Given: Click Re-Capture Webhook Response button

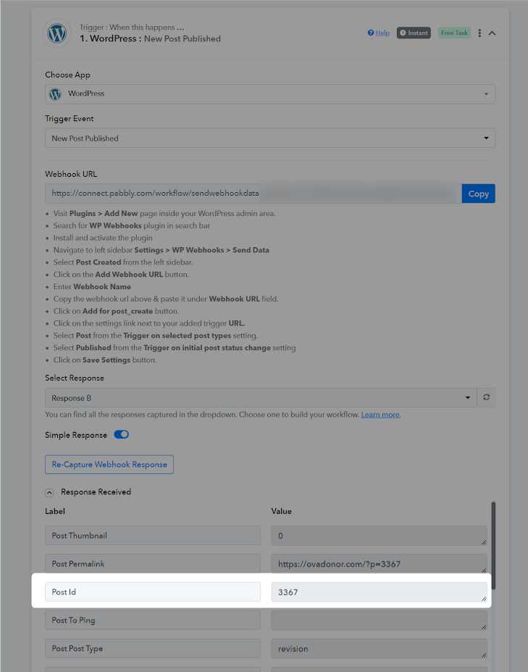Looking at the screenshot, I should pyautogui.click(x=109, y=465).
